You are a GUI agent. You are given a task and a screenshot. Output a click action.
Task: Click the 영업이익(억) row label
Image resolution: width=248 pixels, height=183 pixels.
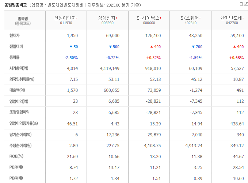[19, 101]
